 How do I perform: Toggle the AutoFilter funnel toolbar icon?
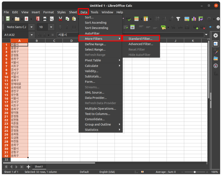pos(178,19)
